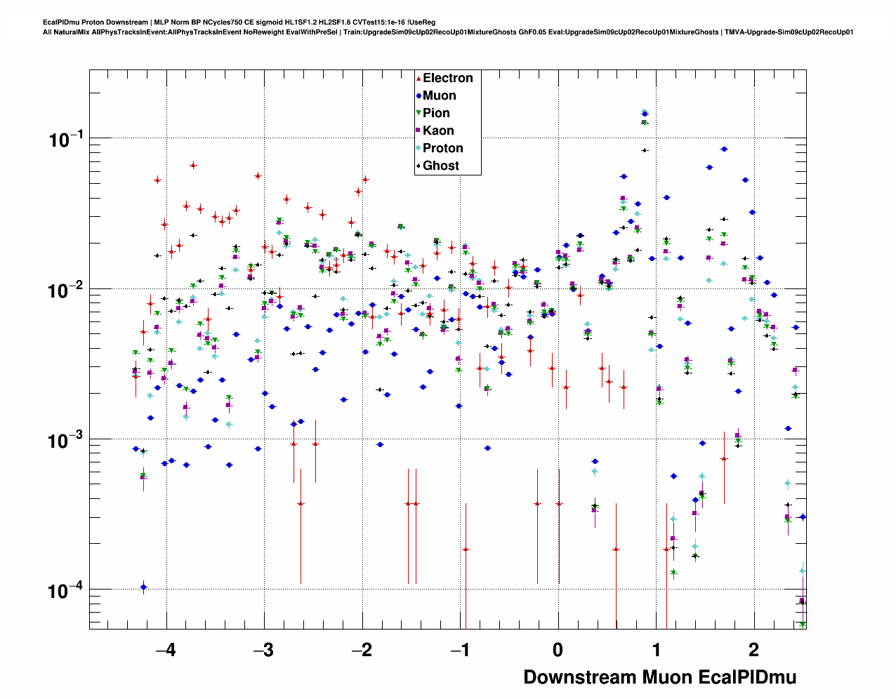Click the y-axis label 10⁻¹
Viewport: 896px width, 699px height.
pyautogui.click(x=66, y=139)
